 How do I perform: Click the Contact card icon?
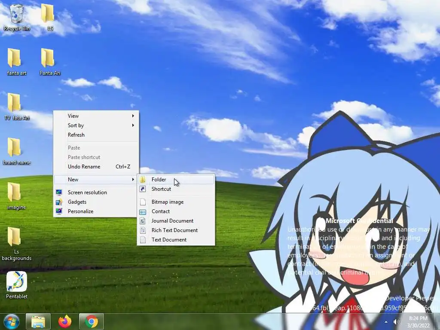[x=143, y=211]
